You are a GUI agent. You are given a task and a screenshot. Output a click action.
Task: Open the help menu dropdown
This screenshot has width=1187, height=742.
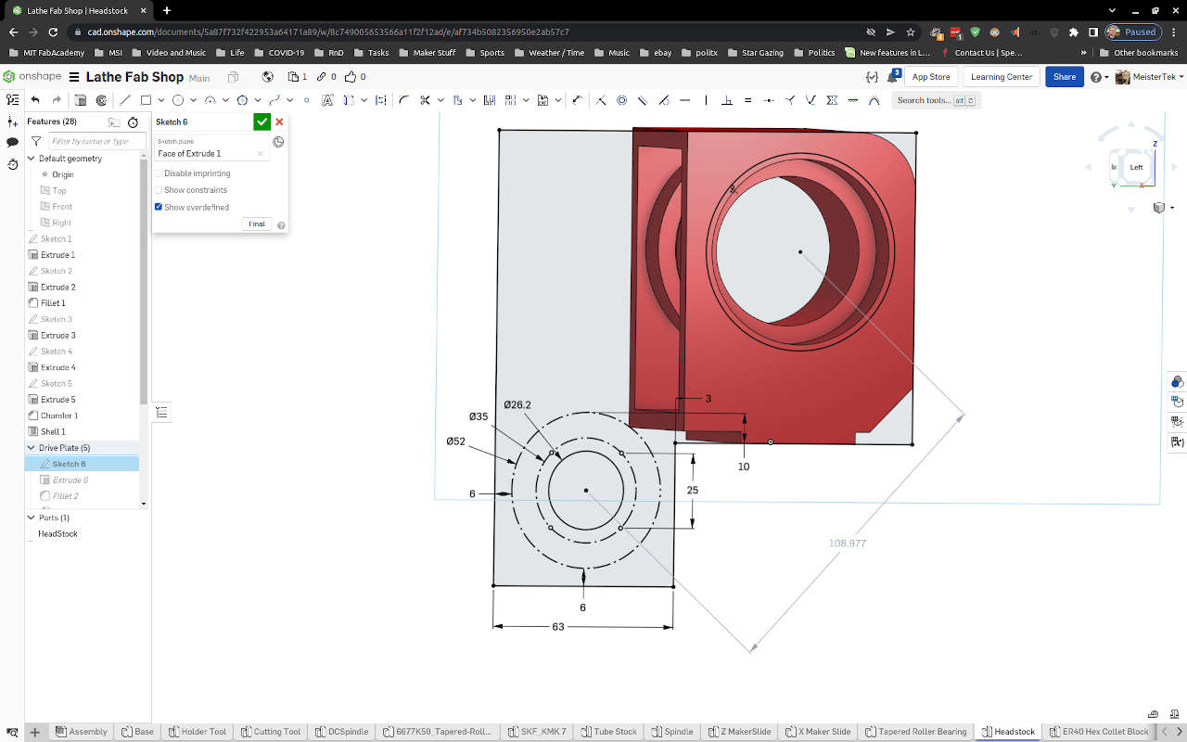click(1100, 77)
